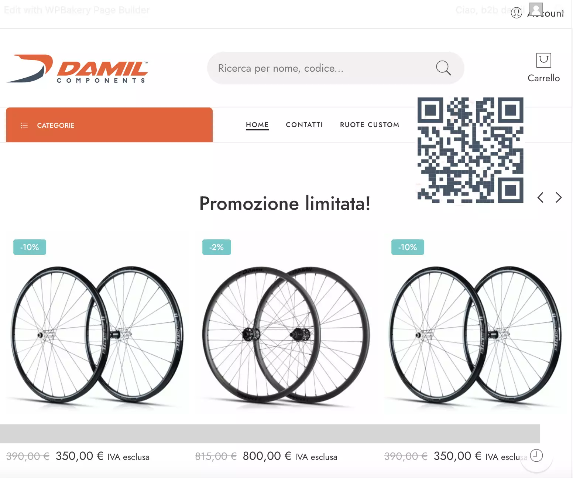
Task: Click the Carrello cart label
Action: tap(543, 78)
